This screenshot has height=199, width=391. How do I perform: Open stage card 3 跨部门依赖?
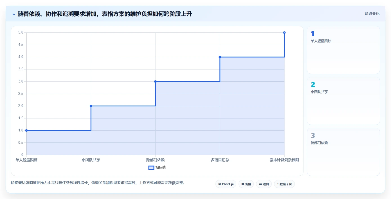(343, 152)
